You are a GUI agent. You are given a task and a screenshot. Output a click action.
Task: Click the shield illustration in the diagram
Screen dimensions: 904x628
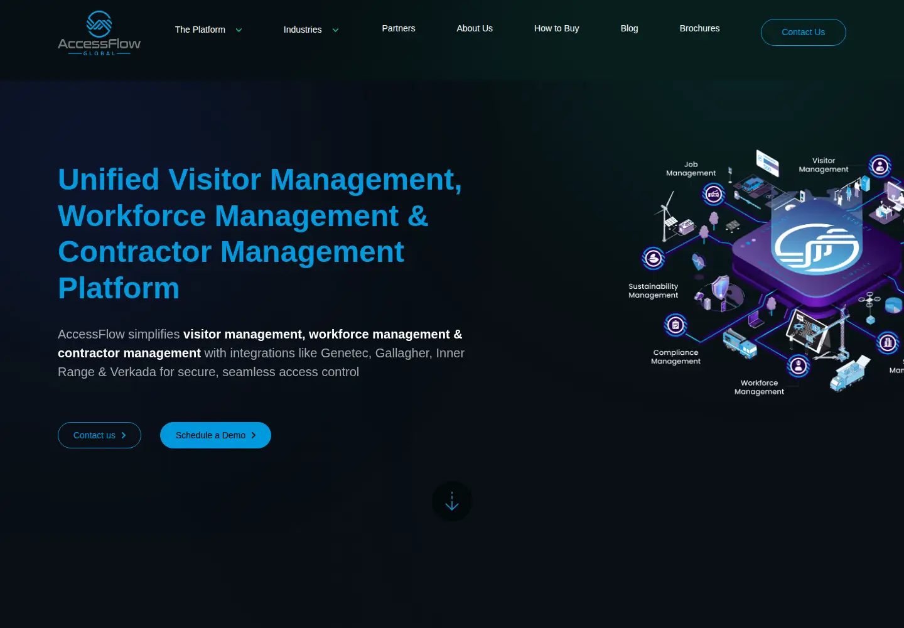[x=721, y=288]
